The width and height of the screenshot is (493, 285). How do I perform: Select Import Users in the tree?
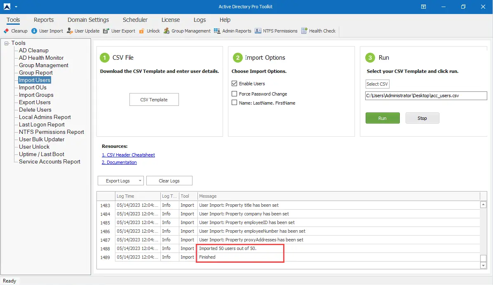pos(35,80)
